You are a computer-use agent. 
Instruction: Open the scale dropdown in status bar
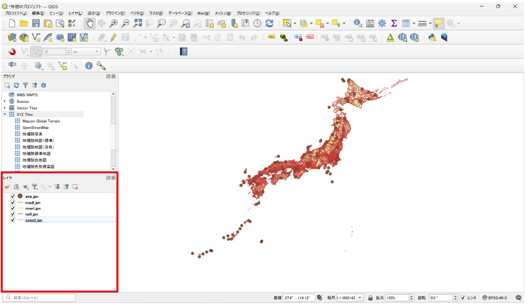coord(360,298)
